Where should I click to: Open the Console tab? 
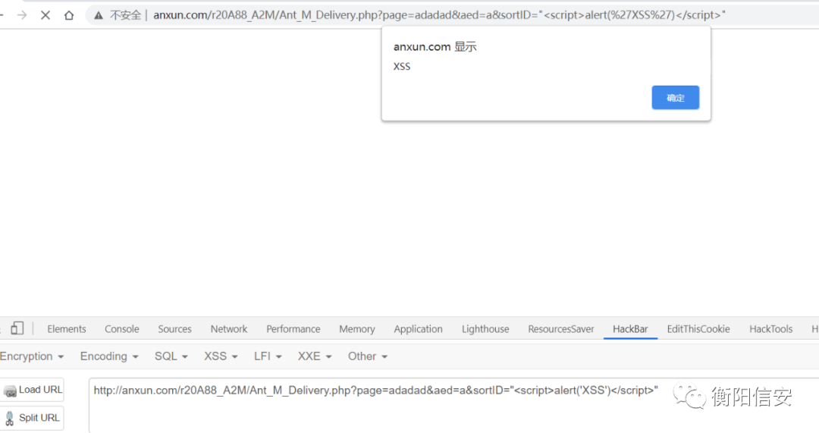tap(121, 329)
